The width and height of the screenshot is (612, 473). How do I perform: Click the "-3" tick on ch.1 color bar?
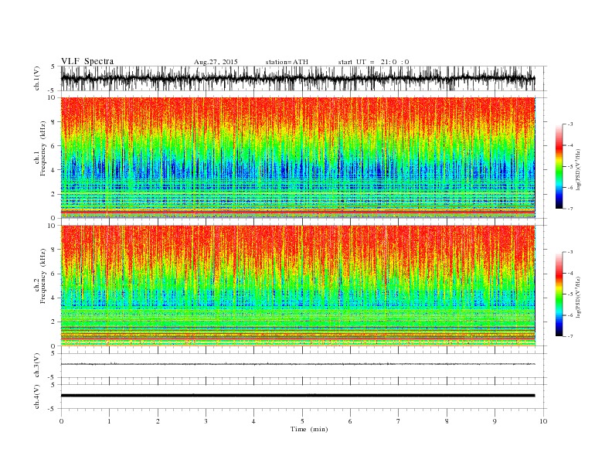point(569,124)
